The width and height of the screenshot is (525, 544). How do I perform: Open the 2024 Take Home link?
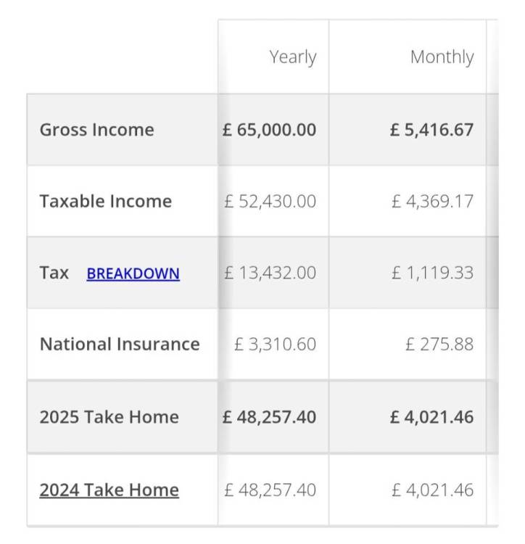109,490
